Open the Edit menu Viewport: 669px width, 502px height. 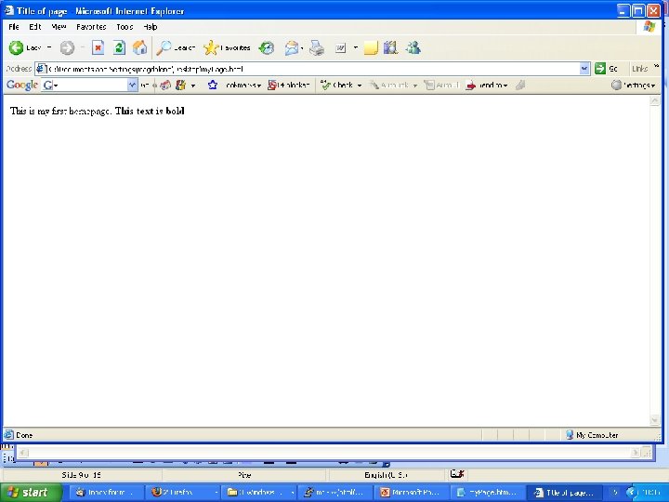click(x=34, y=27)
